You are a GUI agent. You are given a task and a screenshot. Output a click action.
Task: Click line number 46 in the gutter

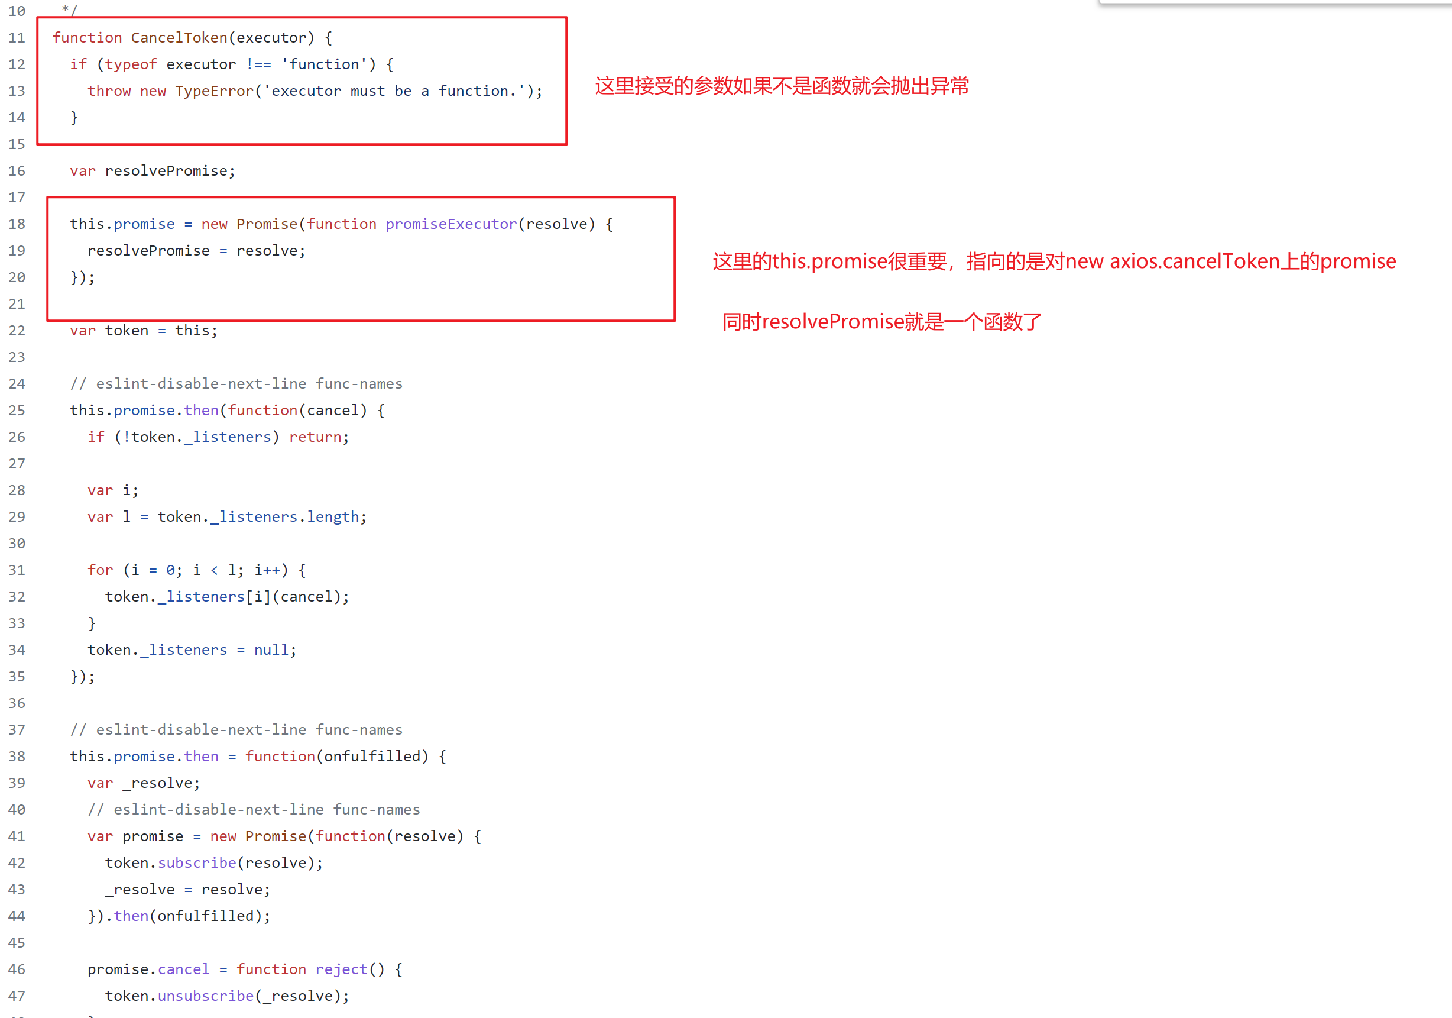coord(17,969)
